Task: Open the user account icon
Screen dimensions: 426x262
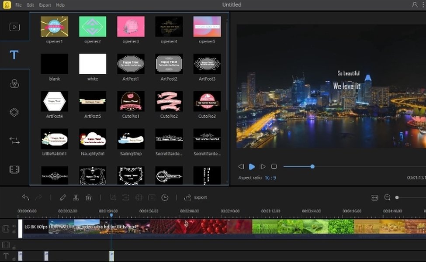Action: coord(414,5)
